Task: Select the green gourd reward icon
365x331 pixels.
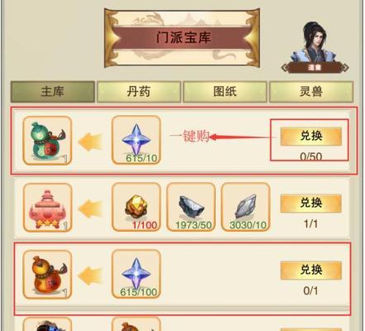Action: (47, 141)
